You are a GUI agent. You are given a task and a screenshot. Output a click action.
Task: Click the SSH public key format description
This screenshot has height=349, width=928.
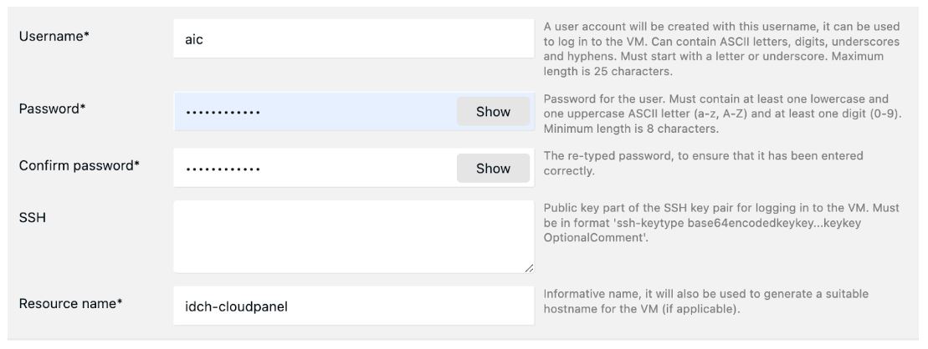(720, 223)
